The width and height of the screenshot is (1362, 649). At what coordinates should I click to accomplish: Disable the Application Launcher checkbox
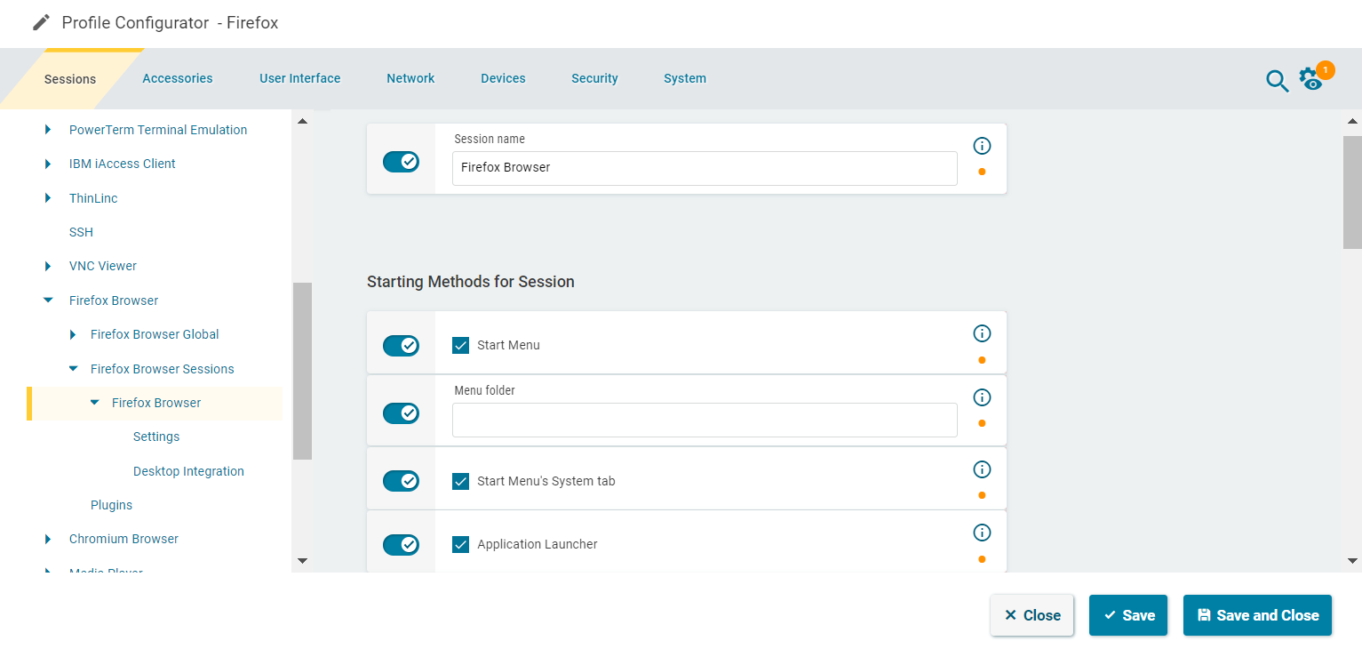(x=460, y=544)
